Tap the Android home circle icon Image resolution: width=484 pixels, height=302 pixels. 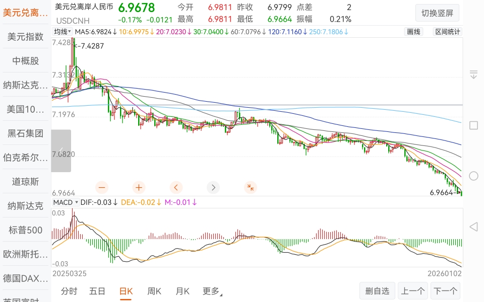click(473, 176)
